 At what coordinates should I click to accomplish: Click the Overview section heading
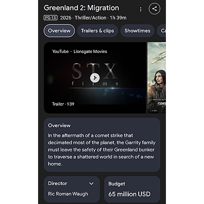pyautogui.click(x=59, y=126)
